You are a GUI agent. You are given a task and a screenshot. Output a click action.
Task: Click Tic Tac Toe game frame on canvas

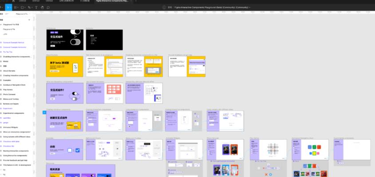click(268, 150)
